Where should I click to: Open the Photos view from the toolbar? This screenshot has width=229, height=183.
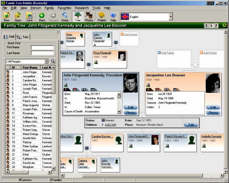point(89,16)
